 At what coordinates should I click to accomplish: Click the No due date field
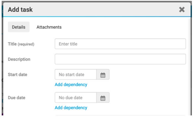pos(76,98)
